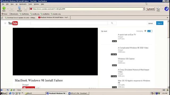170x95 pixels.
Task: Open 'Windows OS-Ception' suggested video
Action: point(126,59)
